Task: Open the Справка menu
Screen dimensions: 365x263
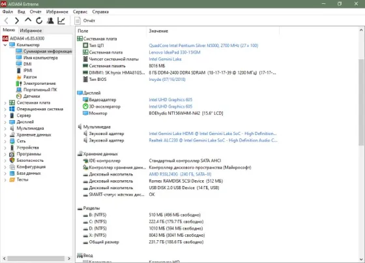Action: (x=100, y=12)
